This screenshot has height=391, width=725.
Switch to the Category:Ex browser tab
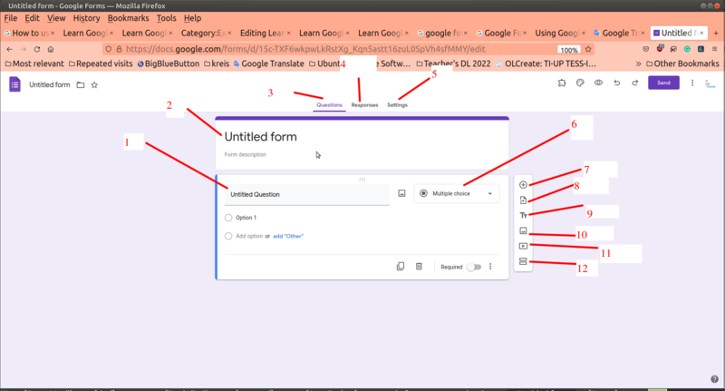coord(203,33)
